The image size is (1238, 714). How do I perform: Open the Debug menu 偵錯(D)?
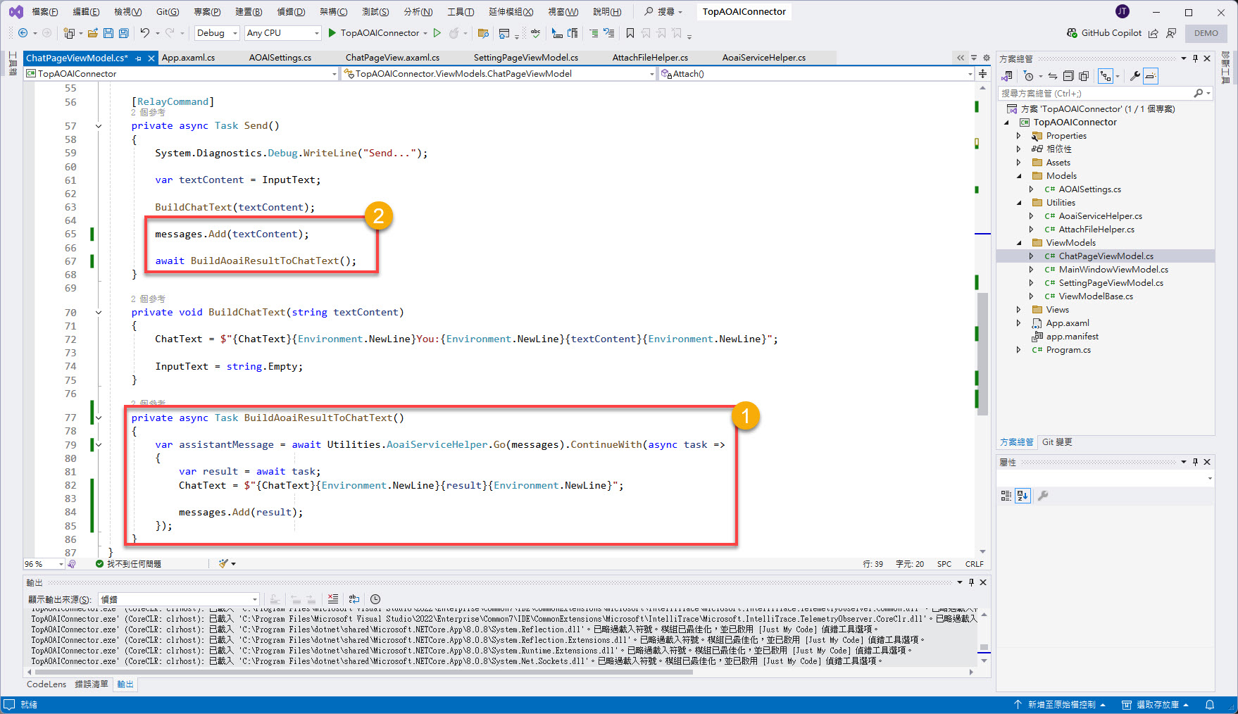(x=291, y=12)
